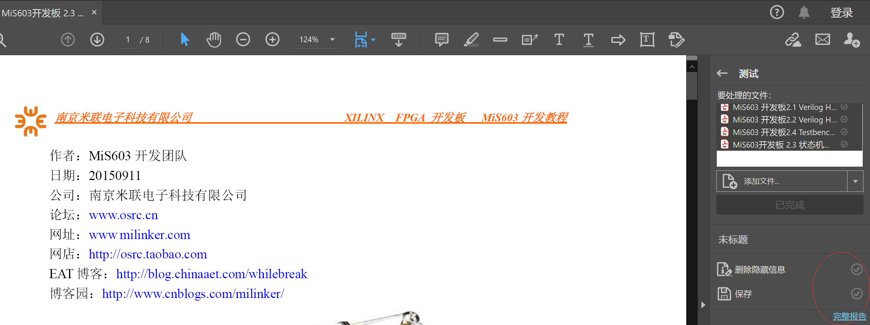The image size is (870, 325).
Task: Select MiS603 开发板2.1 Verilog file row
Action: click(789, 107)
